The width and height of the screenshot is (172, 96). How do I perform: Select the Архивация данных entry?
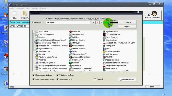point(45,63)
